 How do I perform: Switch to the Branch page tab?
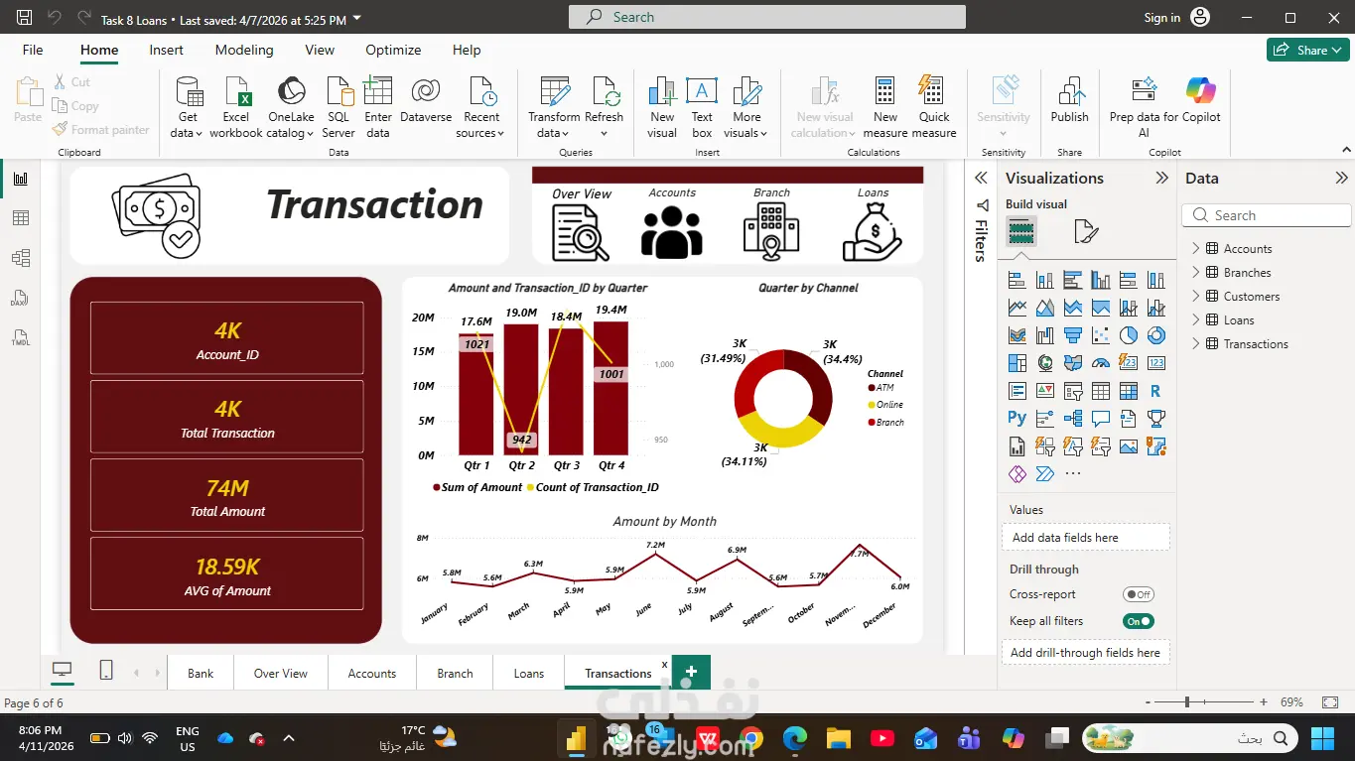pos(455,673)
